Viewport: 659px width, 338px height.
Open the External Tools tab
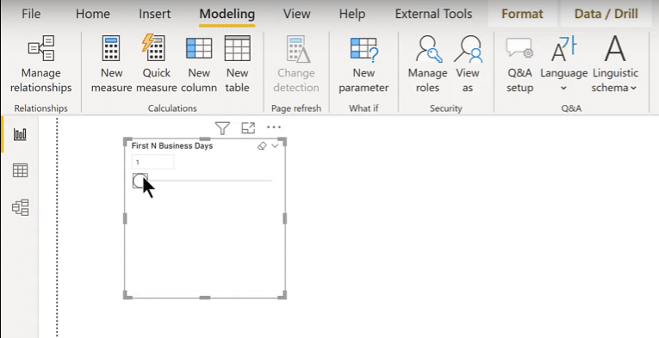433,14
